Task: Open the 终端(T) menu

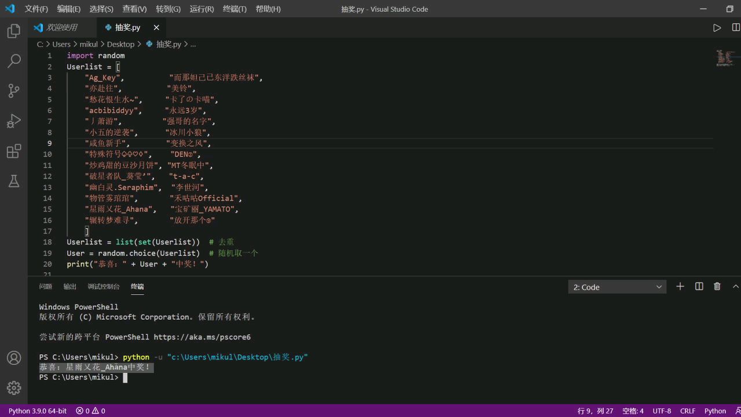Action: 234,9
